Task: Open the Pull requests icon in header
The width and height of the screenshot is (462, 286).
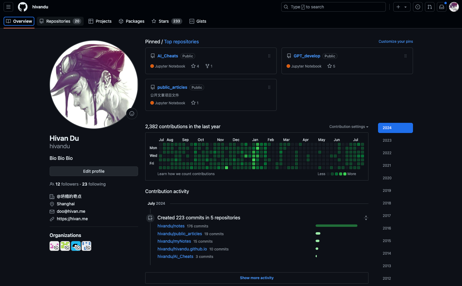Action: (x=430, y=7)
